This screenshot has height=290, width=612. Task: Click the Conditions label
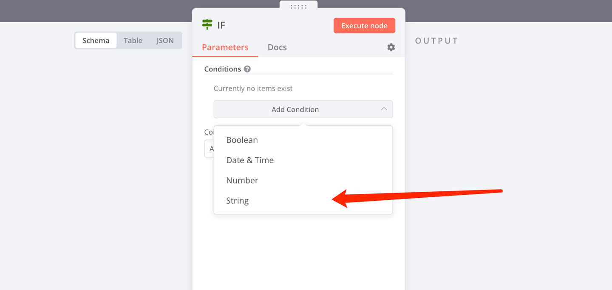pyautogui.click(x=223, y=69)
